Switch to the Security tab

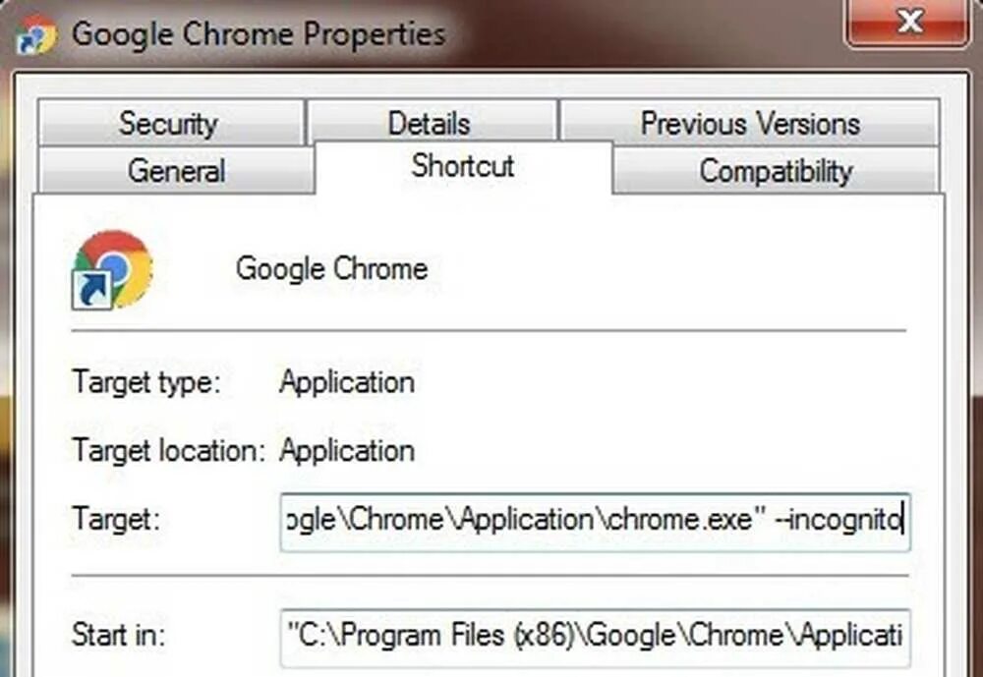coord(168,124)
